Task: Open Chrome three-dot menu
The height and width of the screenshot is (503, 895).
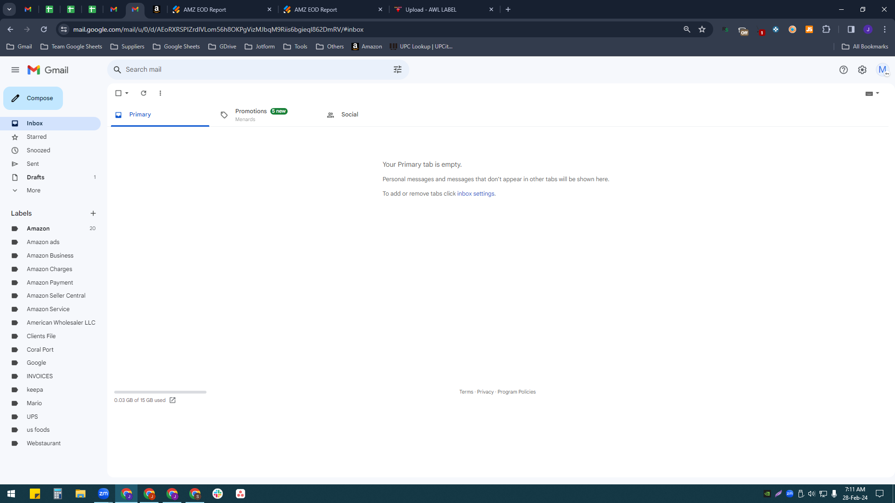Action: pyautogui.click(x=885, y=29)
